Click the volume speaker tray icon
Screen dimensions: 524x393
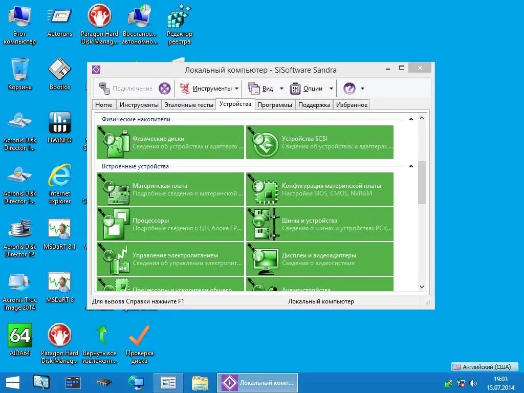pyautogui.click(x=473, y=383)
